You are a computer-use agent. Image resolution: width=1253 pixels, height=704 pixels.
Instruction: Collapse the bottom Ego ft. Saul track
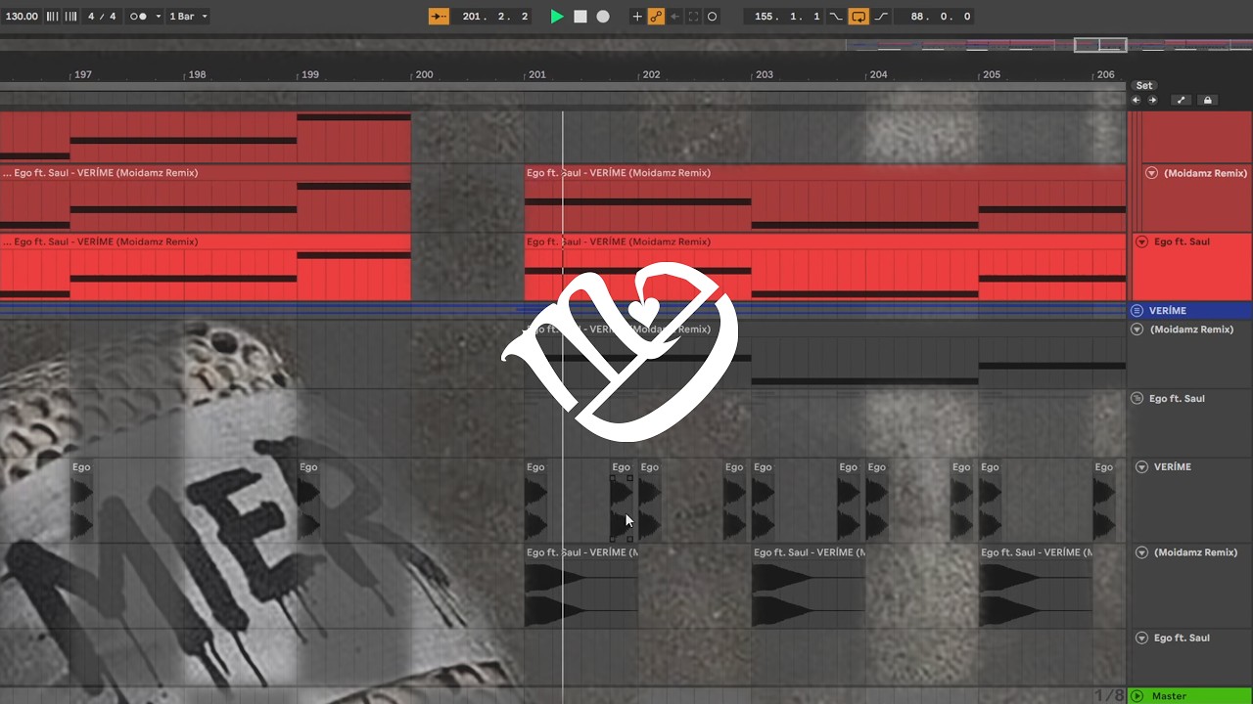coord(1141,638)
